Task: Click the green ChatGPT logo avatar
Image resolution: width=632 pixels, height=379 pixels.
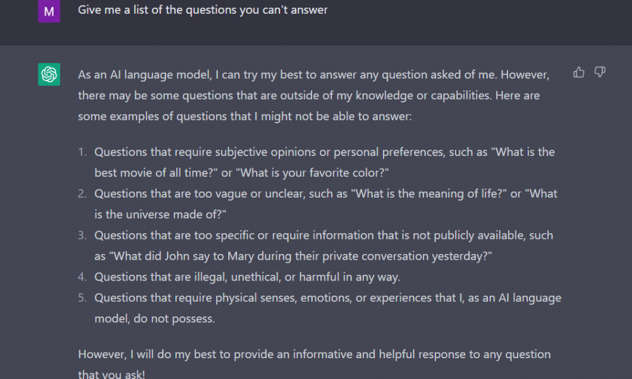Action: pyautogui.click(x=49, y=75)
